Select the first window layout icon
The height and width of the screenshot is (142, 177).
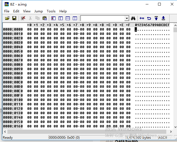tap(53, 18)
